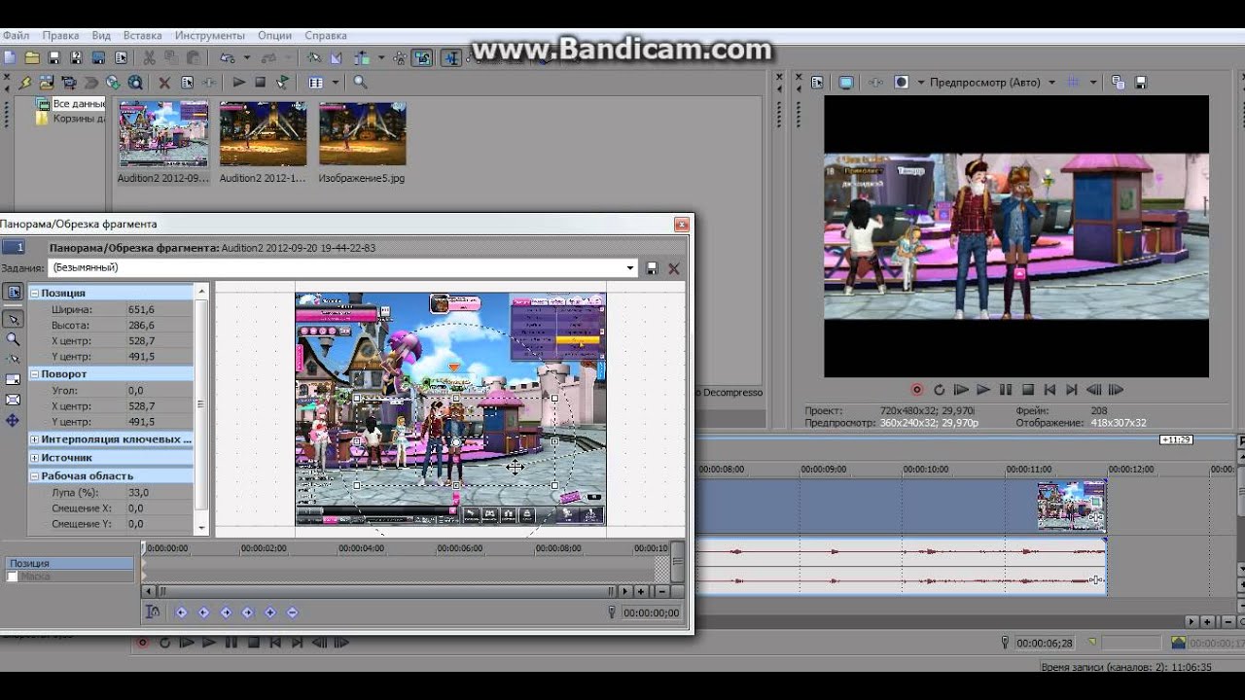Click the Render As icon
The image size is (1245, 700).
(x=98, y=57)
